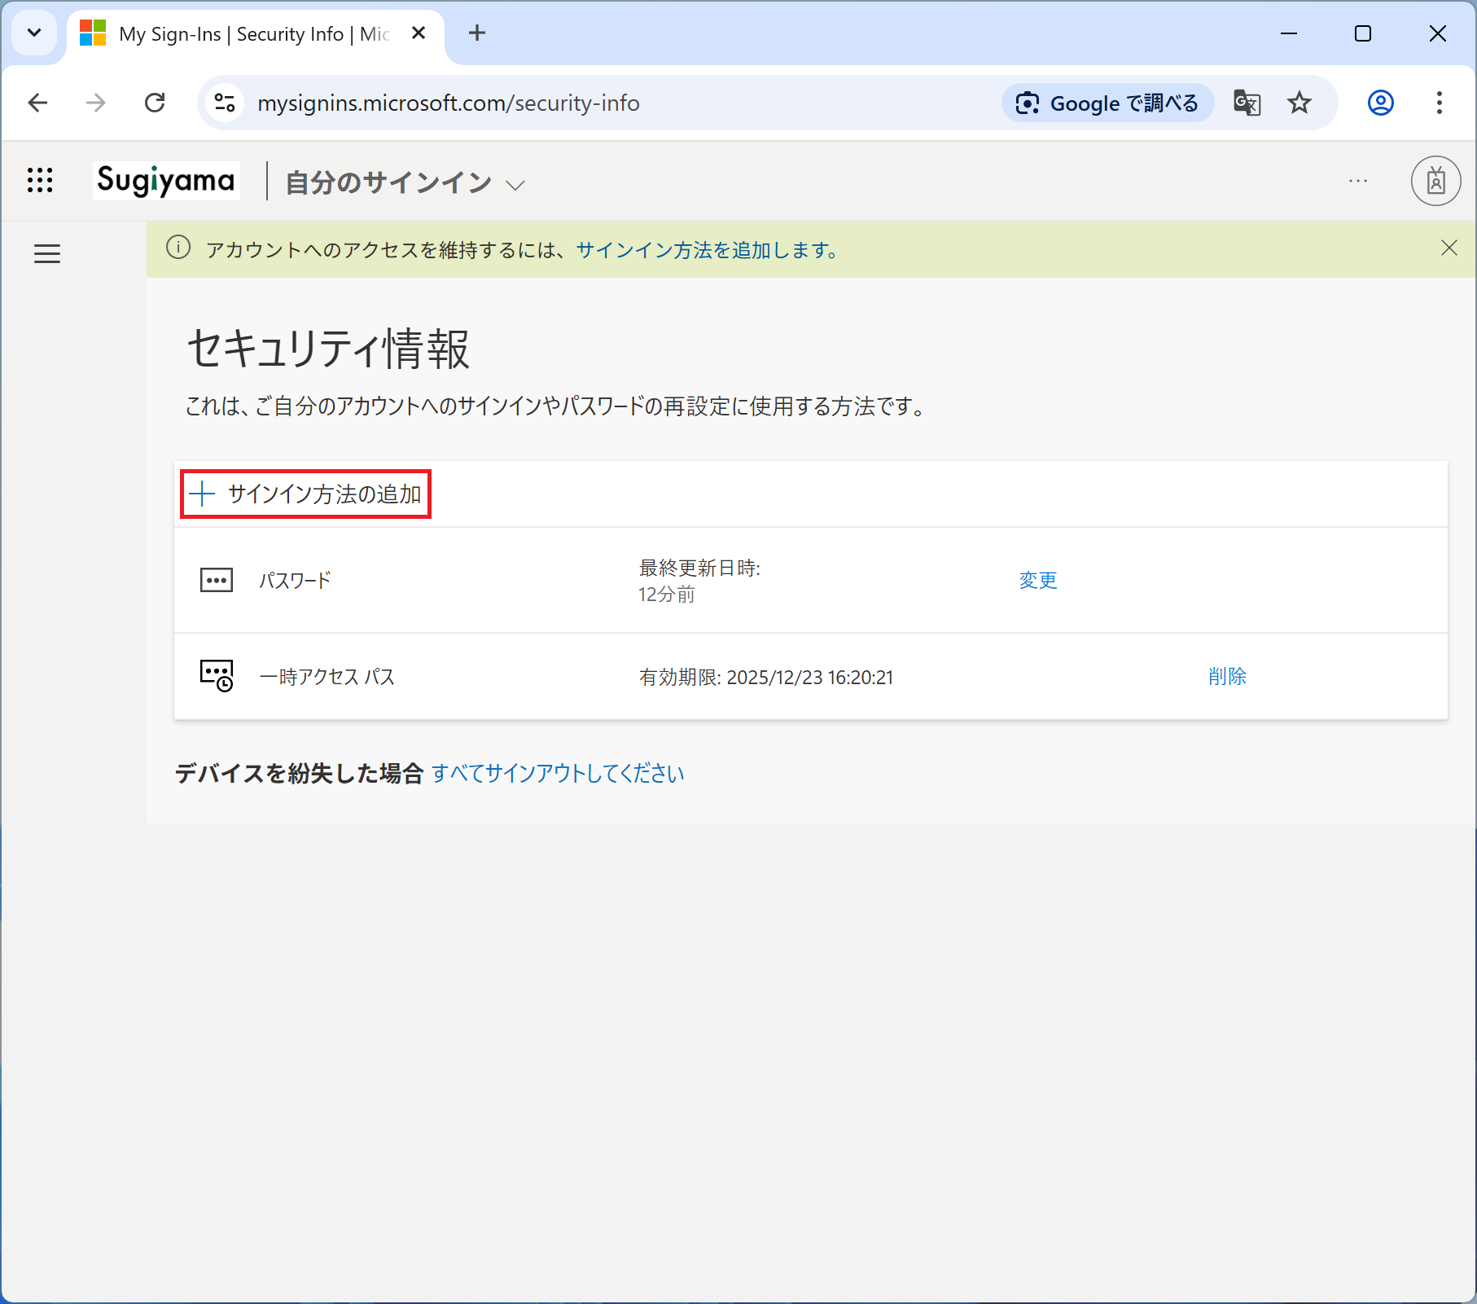Dismiss the green info banner

coord(1449,248)
